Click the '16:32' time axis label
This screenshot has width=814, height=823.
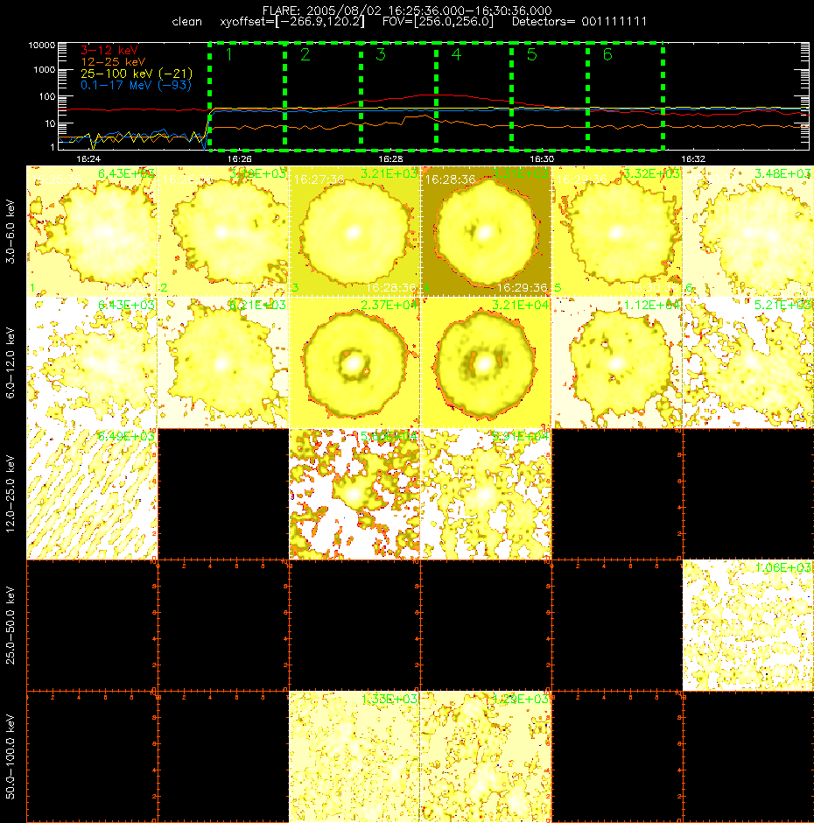point(692,158)
